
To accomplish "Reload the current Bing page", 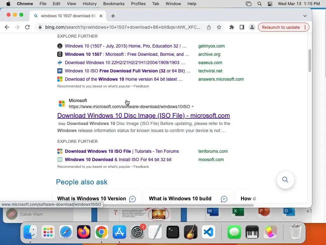I will [x=27, y=27].
